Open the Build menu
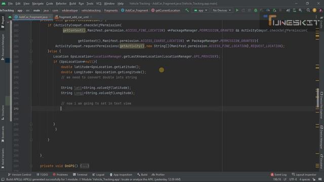Image resolution: width=324 pixels, height=182 pixels. pos(72,4)
